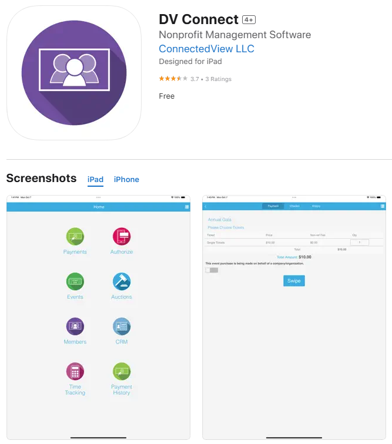Click the star rating display
392x444 pixels.
pos(173,79)
